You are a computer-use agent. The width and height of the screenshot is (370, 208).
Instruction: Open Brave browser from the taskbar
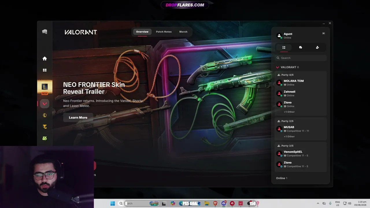[x=215, y=203]
